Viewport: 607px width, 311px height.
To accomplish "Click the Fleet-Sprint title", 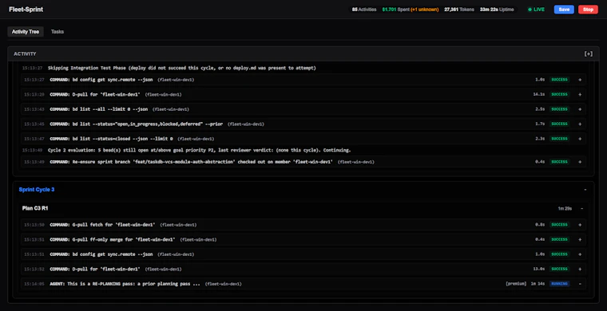I will click(x=26, y=10).
